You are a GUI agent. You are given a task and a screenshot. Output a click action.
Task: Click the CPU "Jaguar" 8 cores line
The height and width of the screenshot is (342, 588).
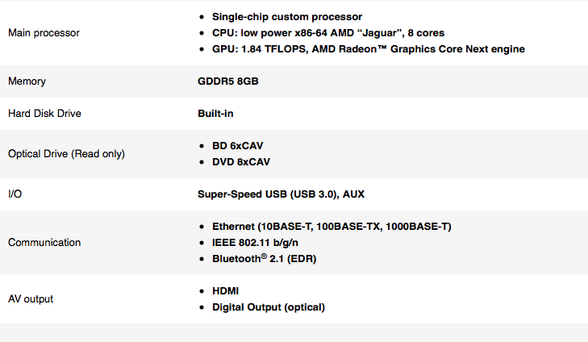[328, 33]
